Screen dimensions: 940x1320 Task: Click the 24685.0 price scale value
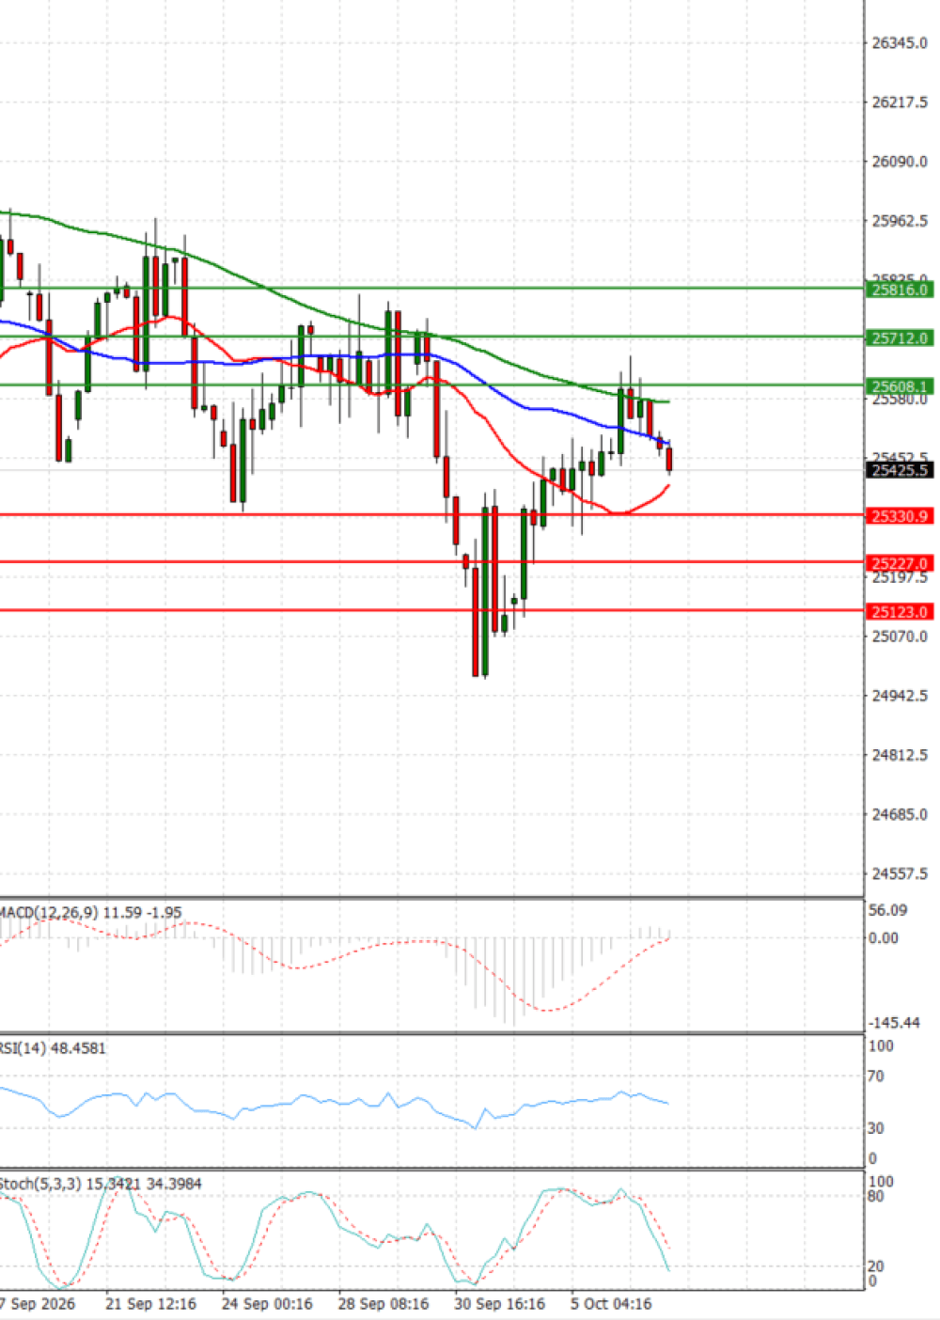[x=900, y=814]
